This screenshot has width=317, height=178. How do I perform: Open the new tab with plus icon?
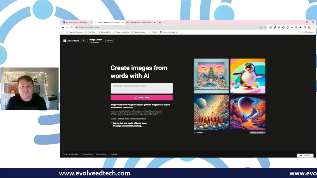click(160, 22)
